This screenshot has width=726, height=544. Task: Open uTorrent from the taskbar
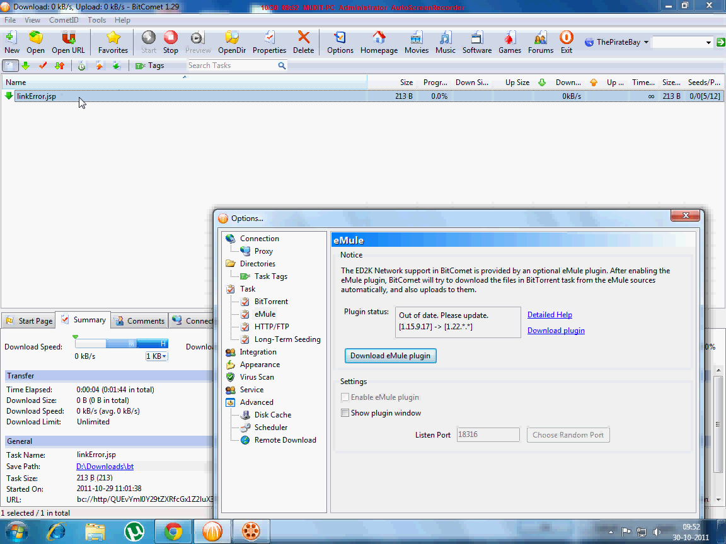134,531
